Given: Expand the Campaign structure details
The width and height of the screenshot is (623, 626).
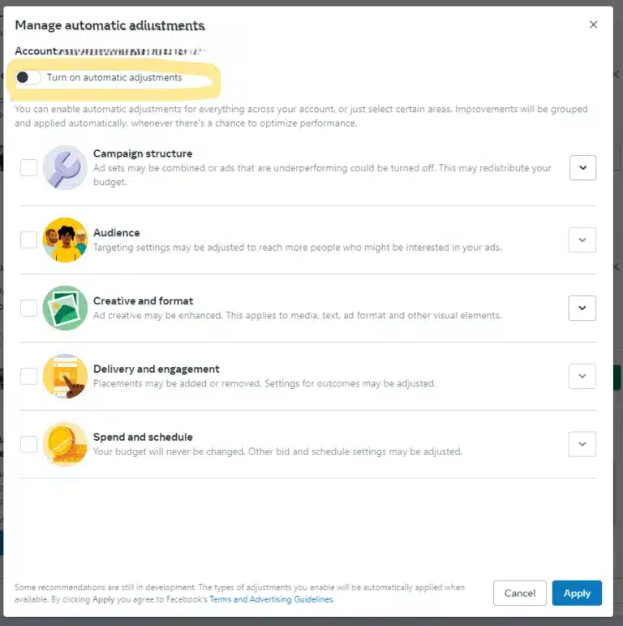Looking at the screenshot, I should coord(582,168).
